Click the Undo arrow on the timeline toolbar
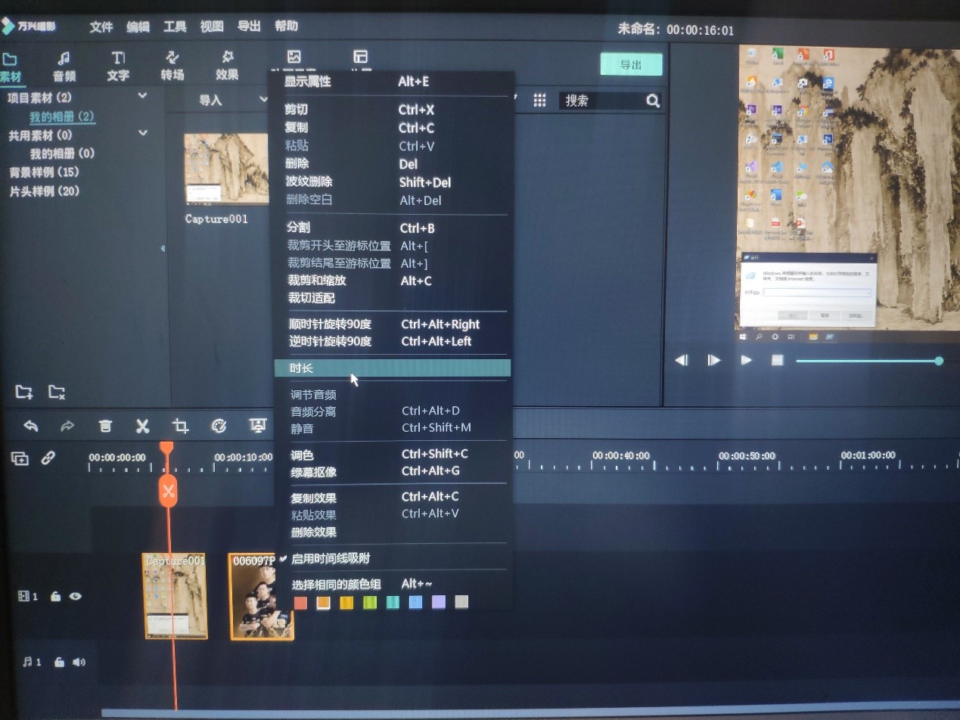 click(x=30, y=426)
